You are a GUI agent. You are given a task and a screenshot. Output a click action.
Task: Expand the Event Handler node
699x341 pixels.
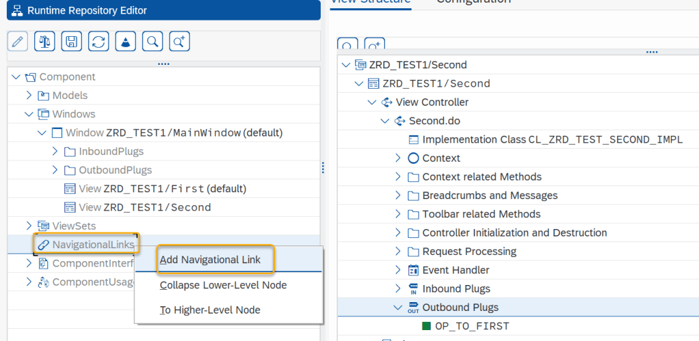(x=398, y=270)
